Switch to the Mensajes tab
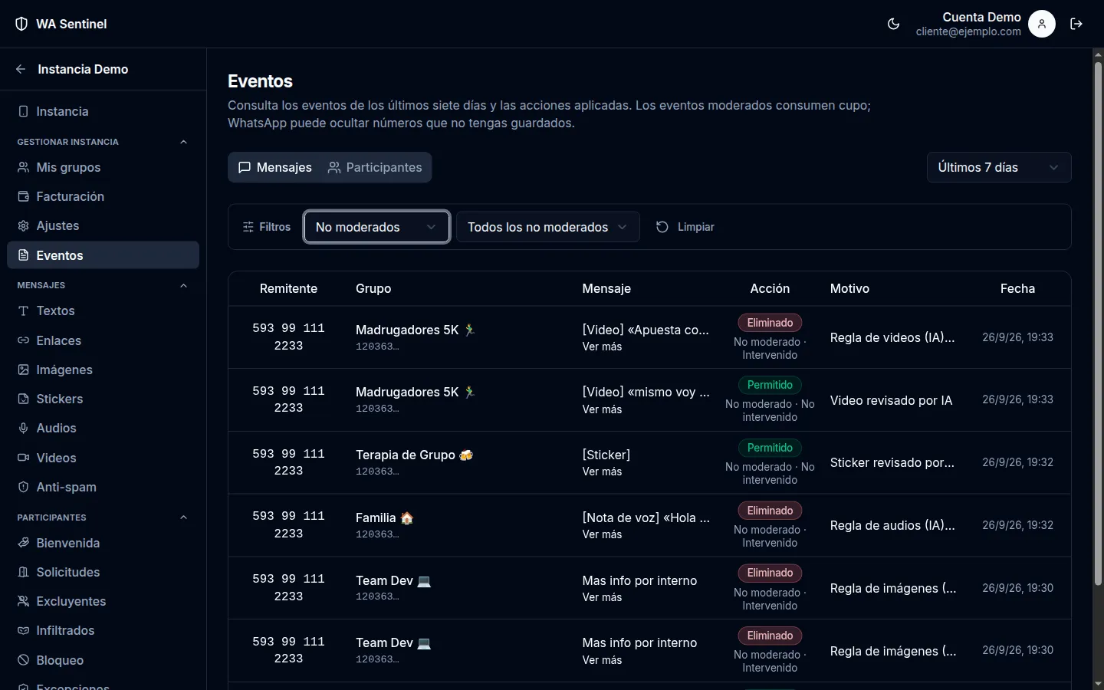 (275, 167)
